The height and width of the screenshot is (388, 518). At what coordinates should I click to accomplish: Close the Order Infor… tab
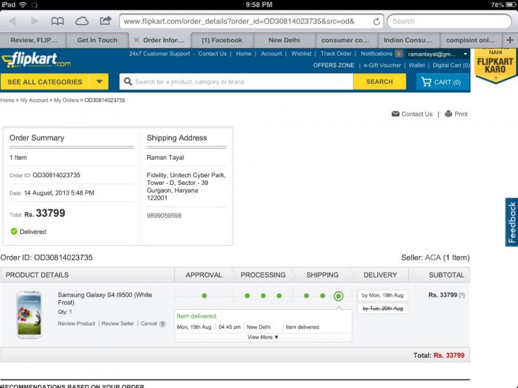[x=136, y=40]
